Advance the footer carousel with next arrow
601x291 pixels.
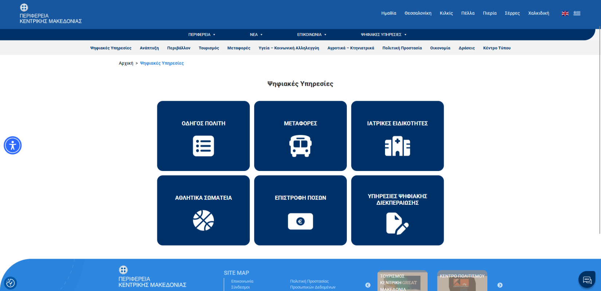click(x=500, y=285)
